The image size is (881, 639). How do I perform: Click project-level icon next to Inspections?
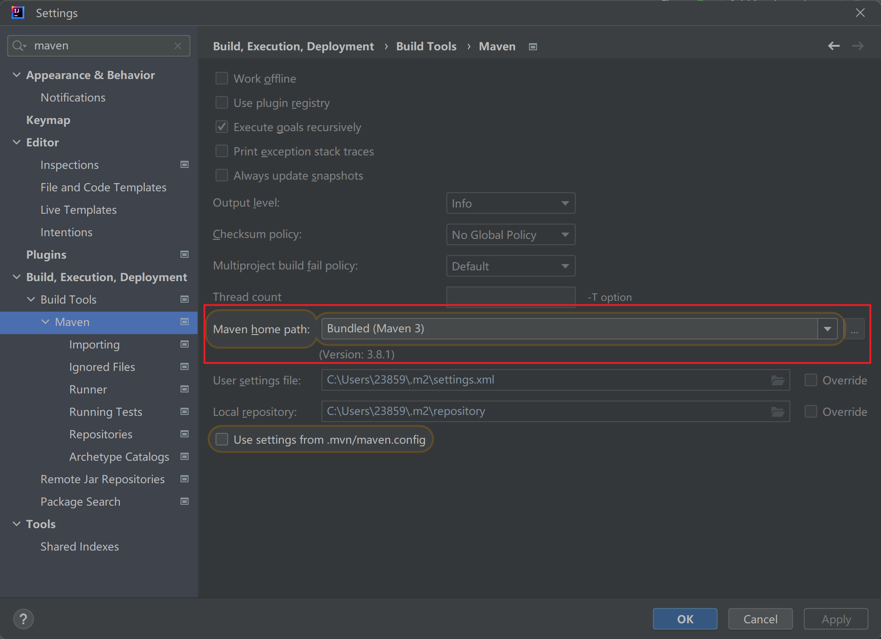coord(184,165)
